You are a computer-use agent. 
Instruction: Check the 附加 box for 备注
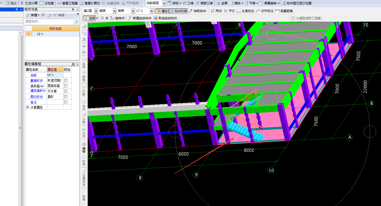[66, 102]
